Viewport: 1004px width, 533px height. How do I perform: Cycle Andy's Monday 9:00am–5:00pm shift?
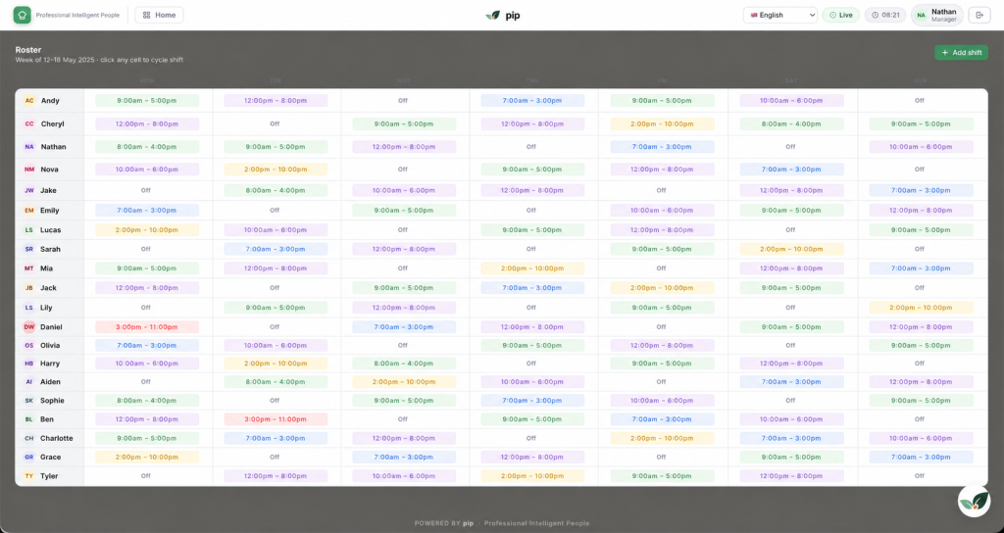point(147,101)
